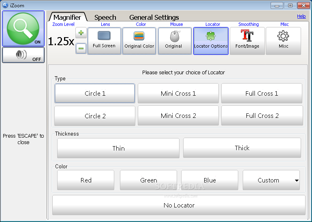Set locator color to Green

click(x=148, y=180)
